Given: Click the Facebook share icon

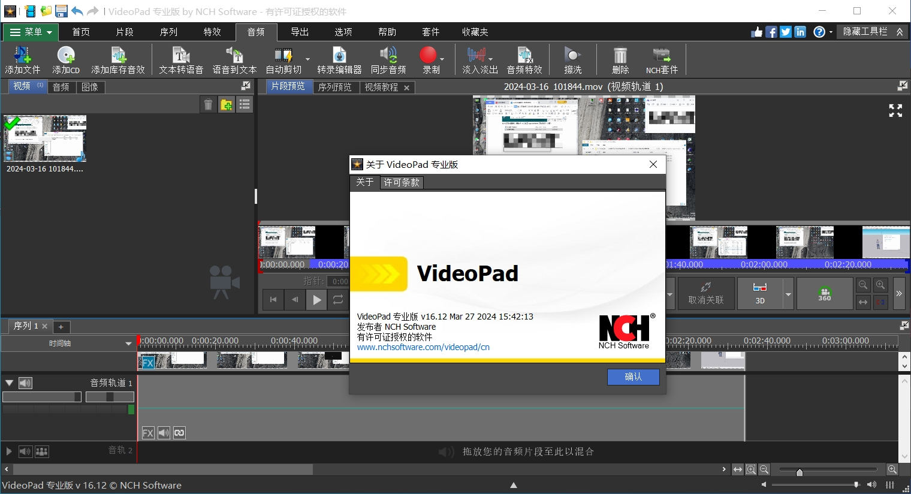Looking at the screenshot, I should [771, 32].
